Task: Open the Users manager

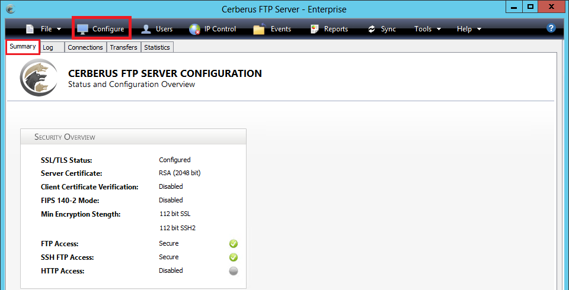Action: pos(156,28)
